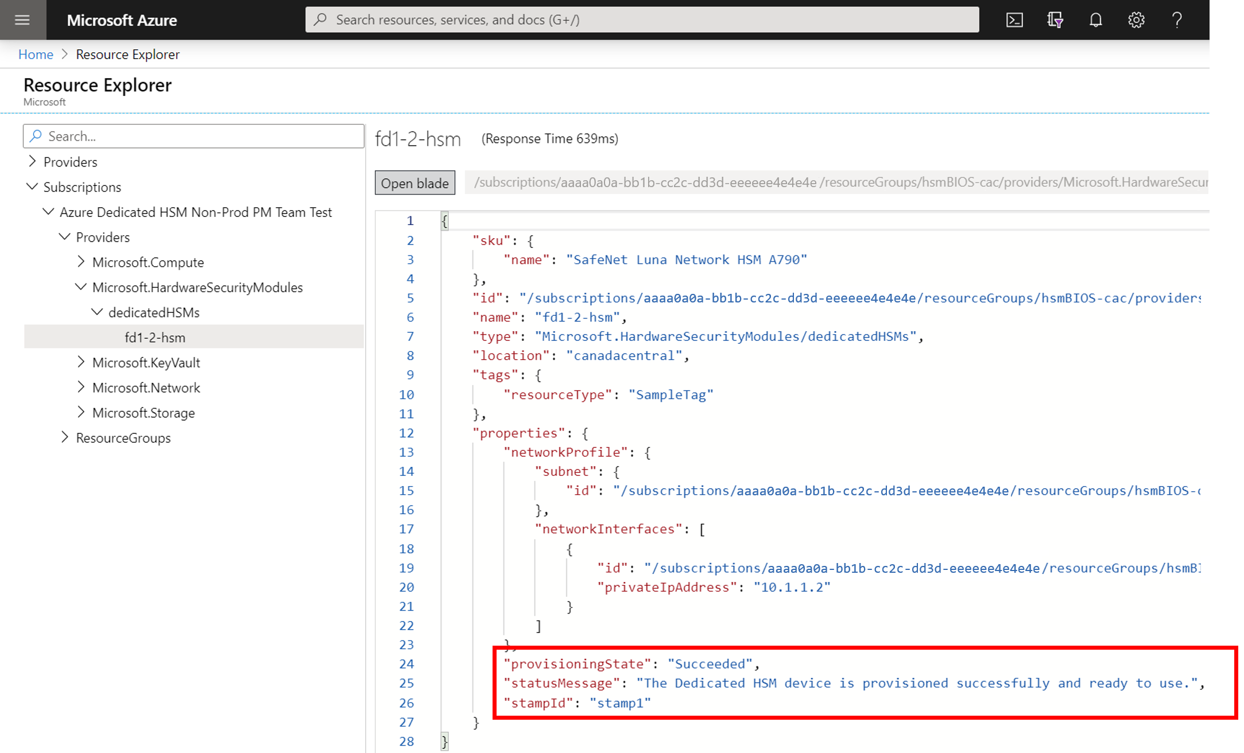Select the Microsoft.Storage tree item
This screenshot has height=753, width=1244.
pyautogui.click(x=144, y=413)
